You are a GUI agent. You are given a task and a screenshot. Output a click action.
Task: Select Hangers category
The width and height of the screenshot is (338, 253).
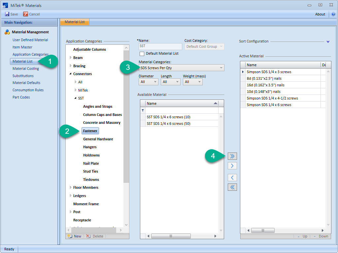[x=90, y=147]
